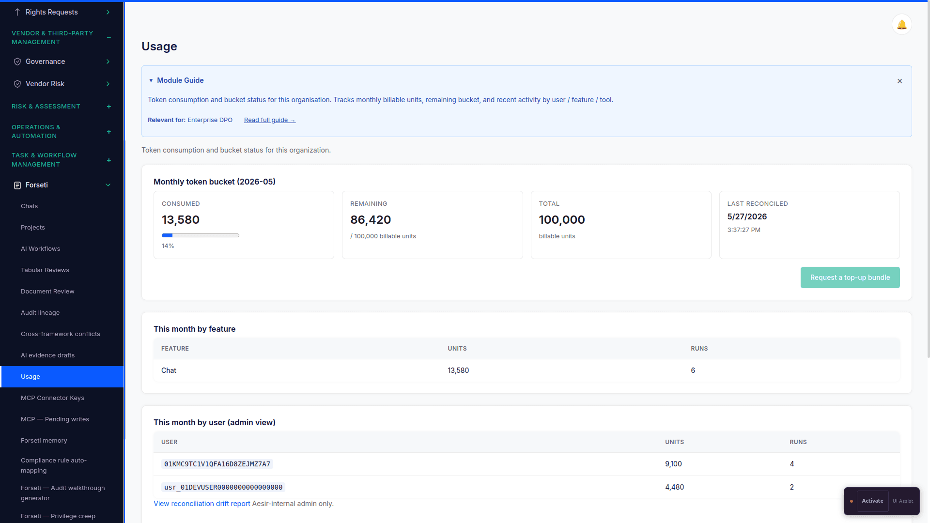Image resolution: width=930 pixels, height=523 pixels.
Task: Click the Vendor Risk shield icon
Action: point(17,84)
